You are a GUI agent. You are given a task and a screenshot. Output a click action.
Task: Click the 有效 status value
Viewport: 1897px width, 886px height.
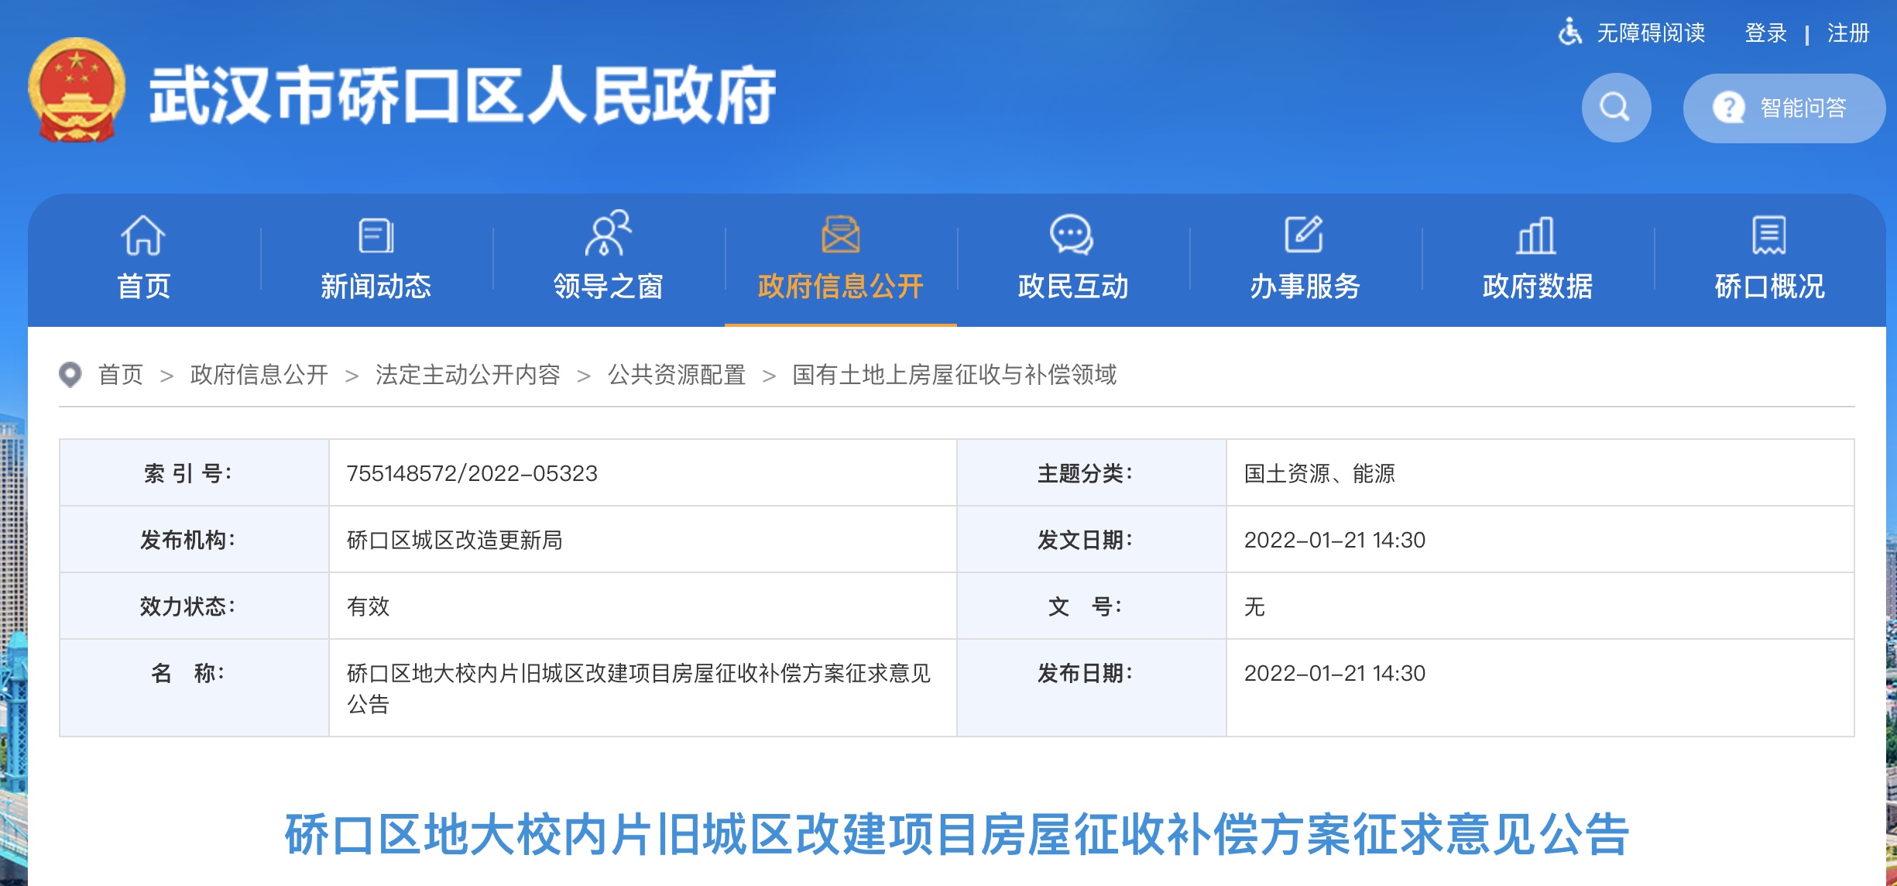(368, 606)
